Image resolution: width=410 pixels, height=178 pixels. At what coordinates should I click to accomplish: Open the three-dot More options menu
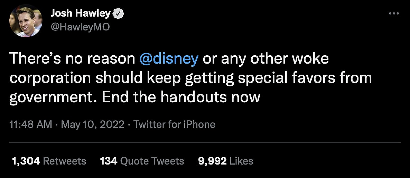coord(394,13)
